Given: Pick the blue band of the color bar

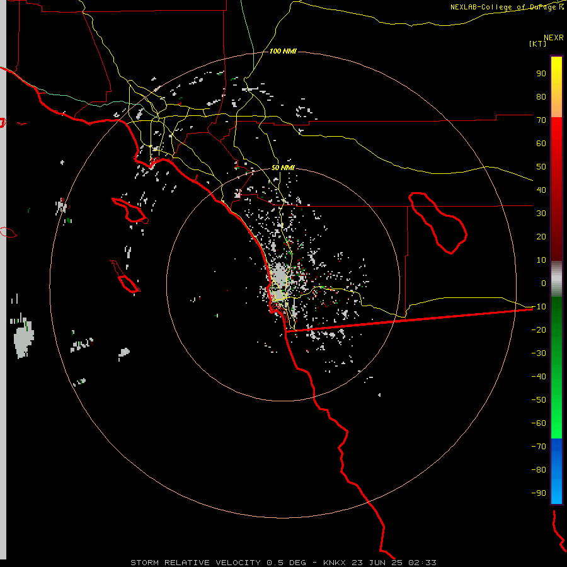Looking at the screenshot, I should click(556, 471).
